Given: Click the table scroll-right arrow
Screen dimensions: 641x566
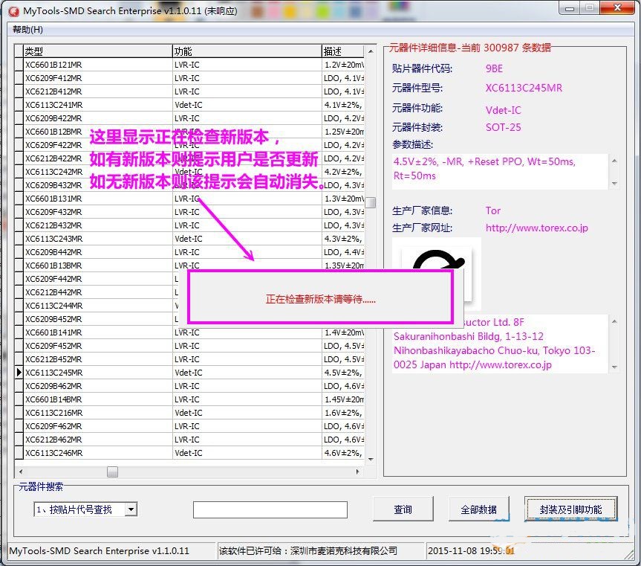Looking at the screenshot, I should tap(358, 472).
